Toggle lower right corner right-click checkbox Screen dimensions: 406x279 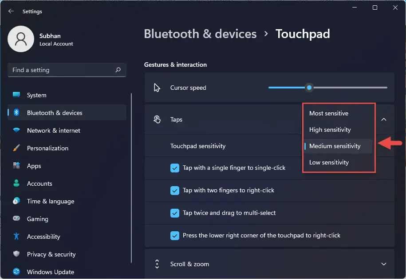tap(175, 235)
